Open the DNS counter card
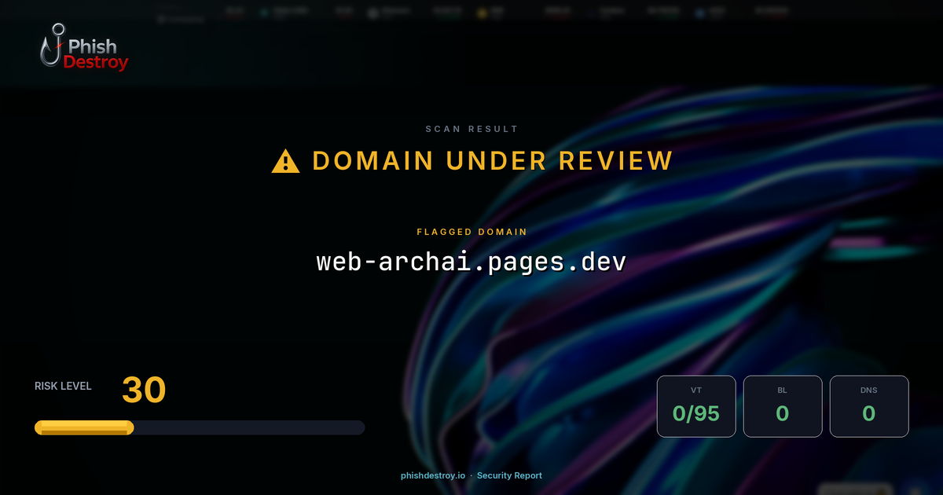The image size is (943, 495). pos(869,406)
